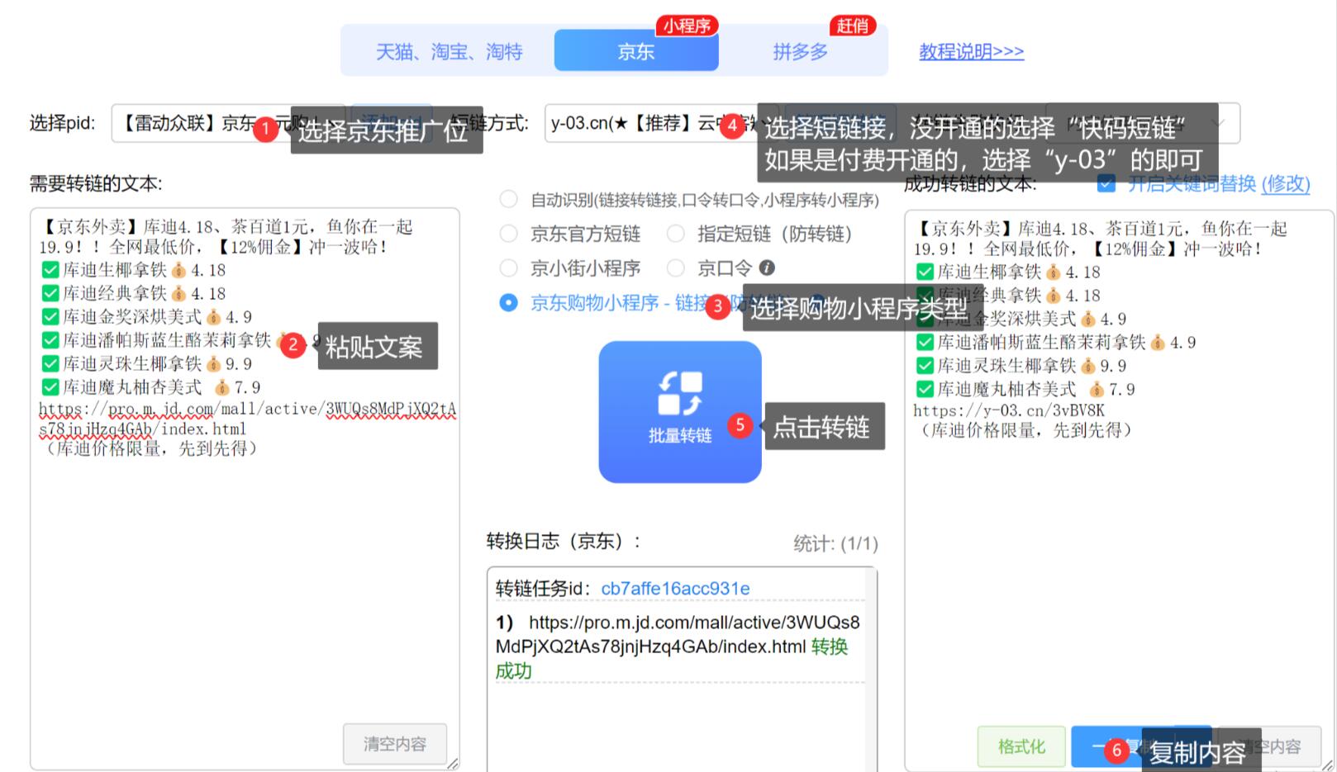
Task: Click the 转换日志（京东）heading
Action: (564, 542)
